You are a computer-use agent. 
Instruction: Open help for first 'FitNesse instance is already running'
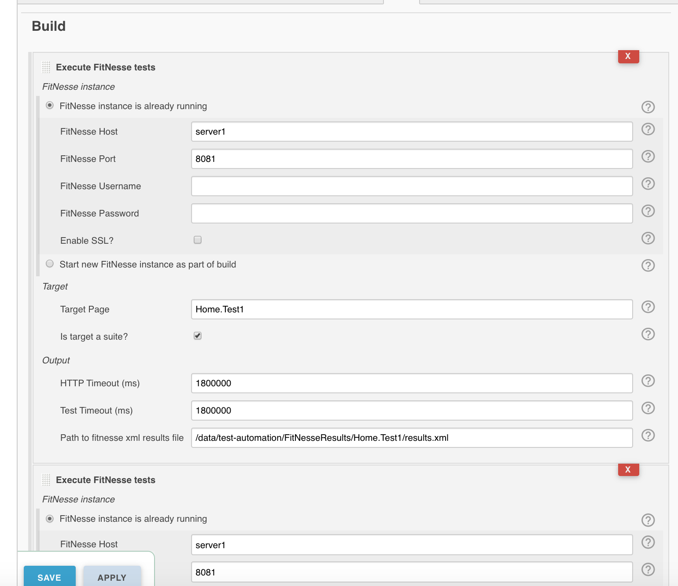(648, 107)
